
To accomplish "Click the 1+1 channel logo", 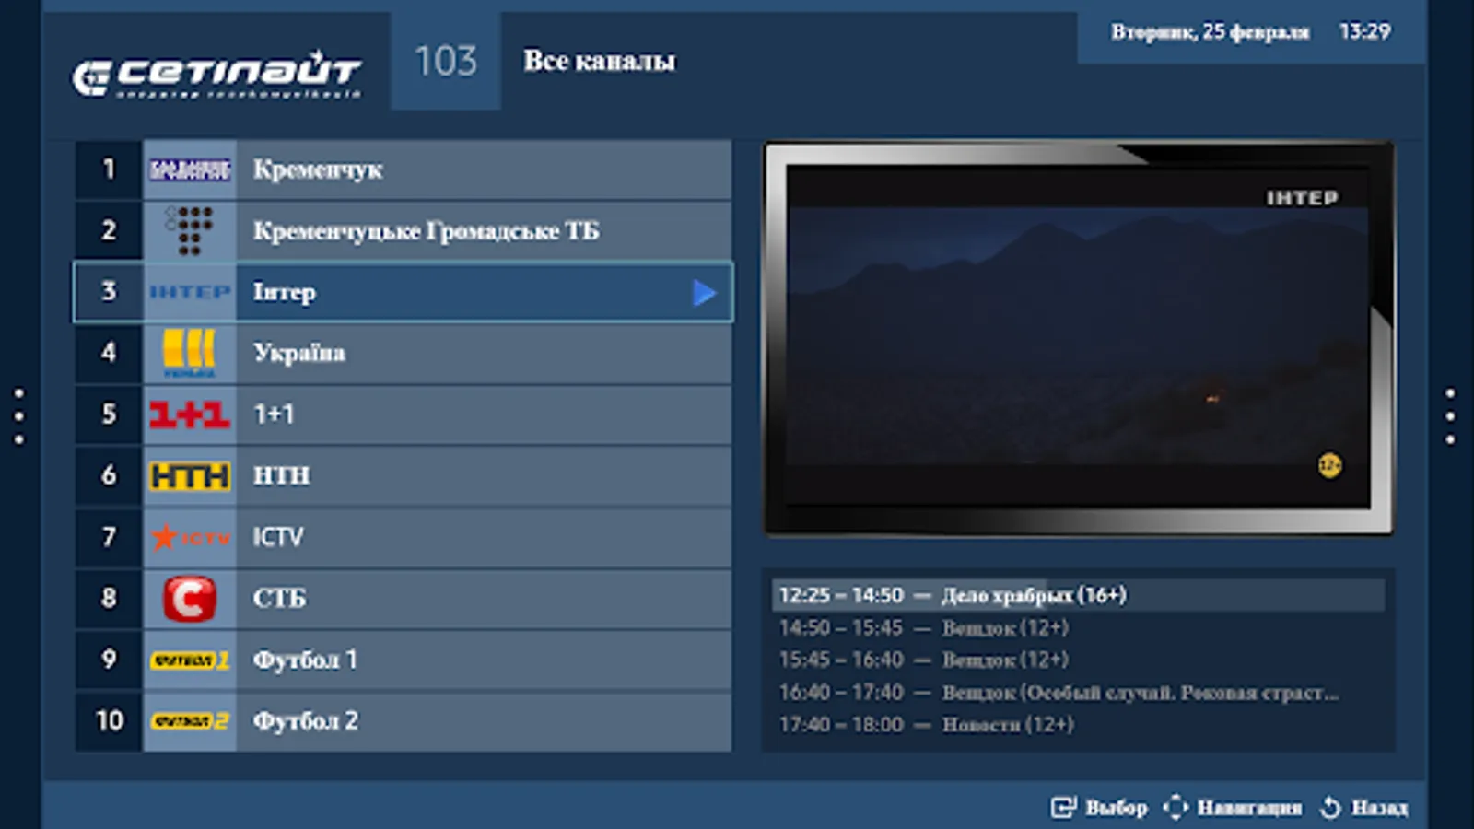I will pos(190,414).
